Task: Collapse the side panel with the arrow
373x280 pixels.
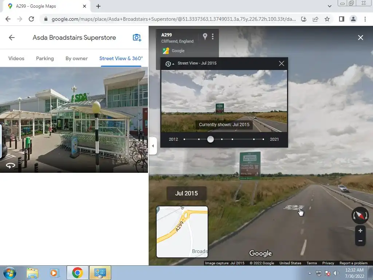Action: tap(153, 146)
